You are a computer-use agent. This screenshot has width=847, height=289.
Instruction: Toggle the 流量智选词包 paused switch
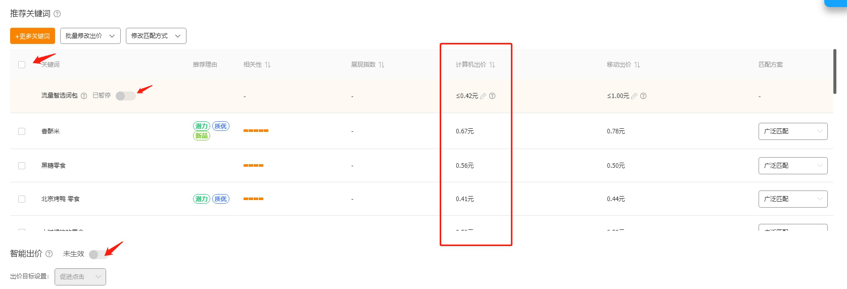(x=125, y=96)
